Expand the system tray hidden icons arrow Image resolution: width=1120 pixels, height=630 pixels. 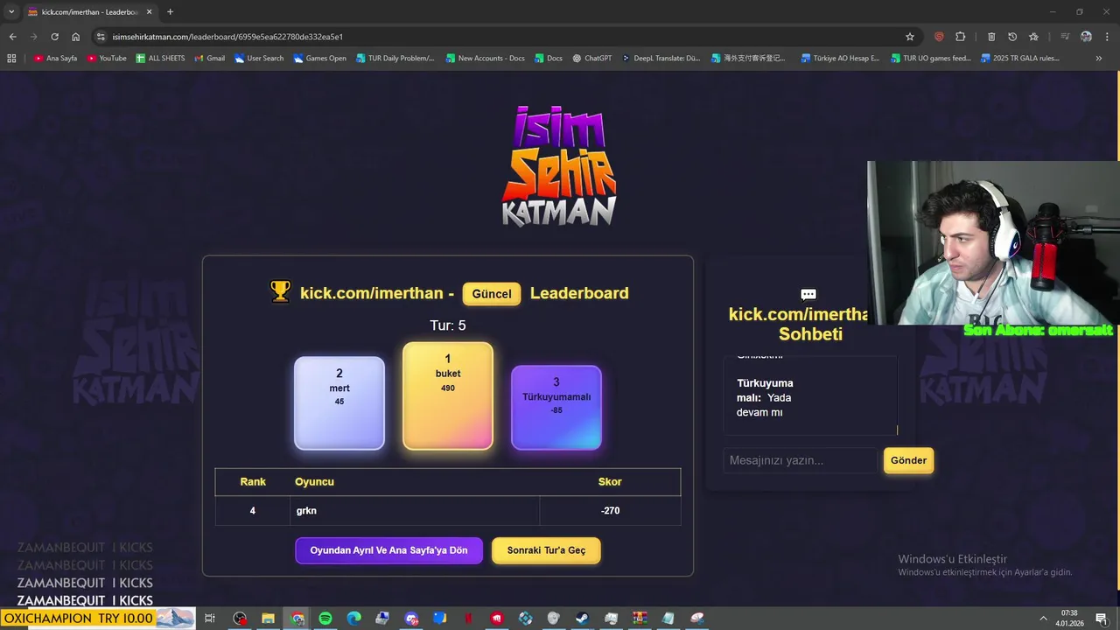[x=1043, y=619]
